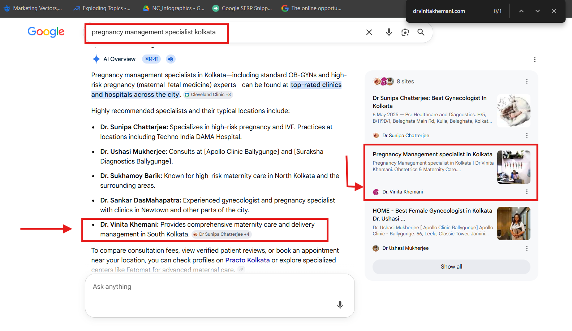Open options menu beside 8 sites
The image size is (572, 331).
tap(527, 82)
